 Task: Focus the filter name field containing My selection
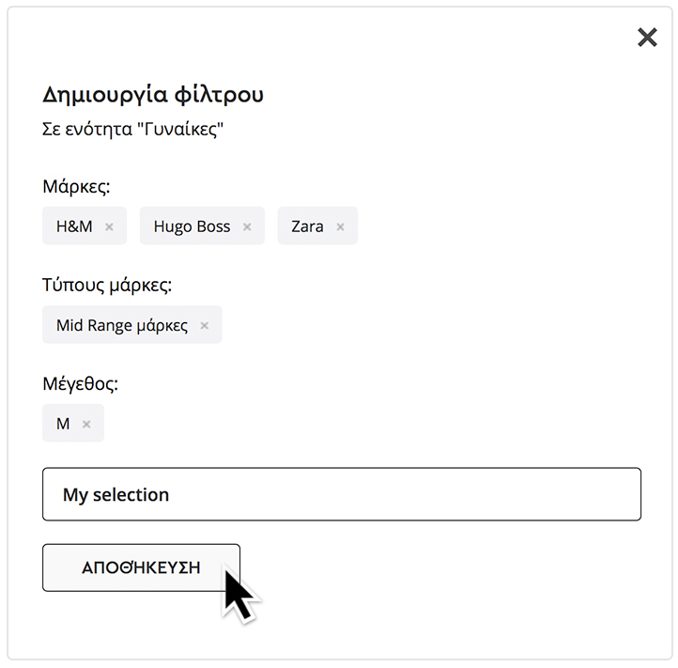[376, 494]
